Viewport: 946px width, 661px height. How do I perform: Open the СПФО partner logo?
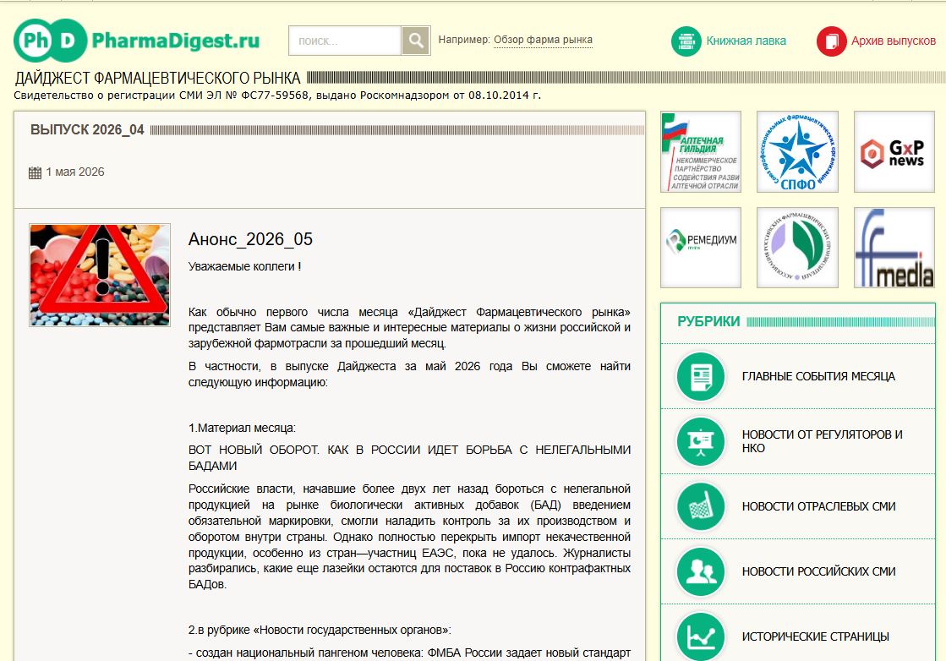coord(797,151)
